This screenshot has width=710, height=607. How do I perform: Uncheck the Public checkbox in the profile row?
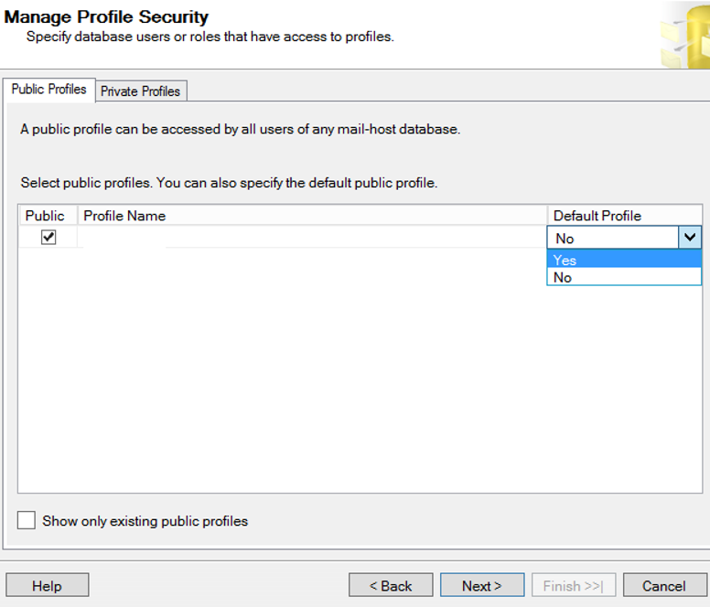48,237
